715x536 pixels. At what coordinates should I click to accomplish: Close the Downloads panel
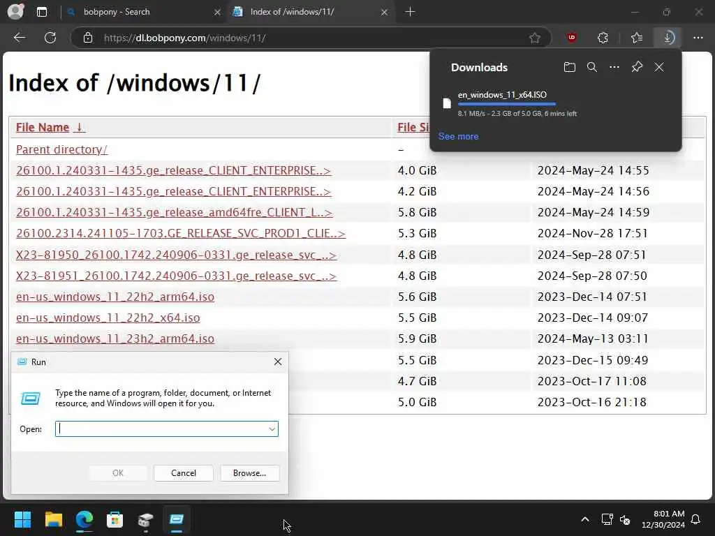[659, 68]
